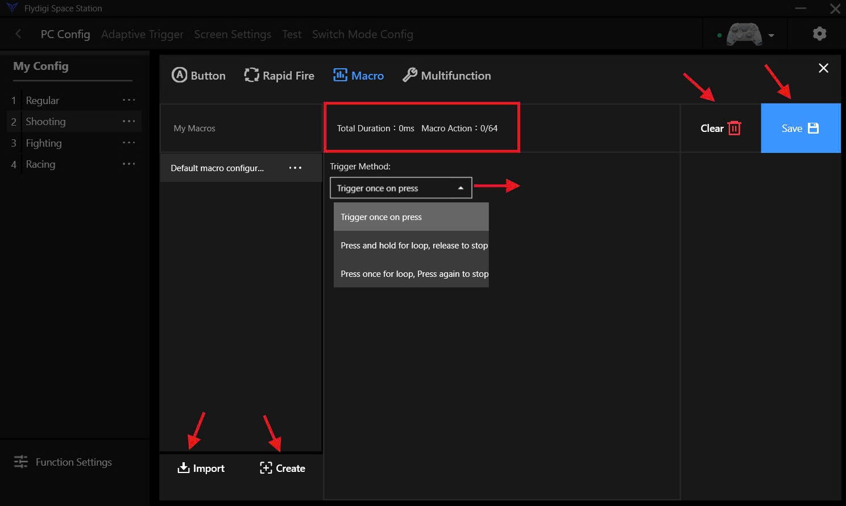Save the macro configuration

pyautogui.click(x=801, y=128)
